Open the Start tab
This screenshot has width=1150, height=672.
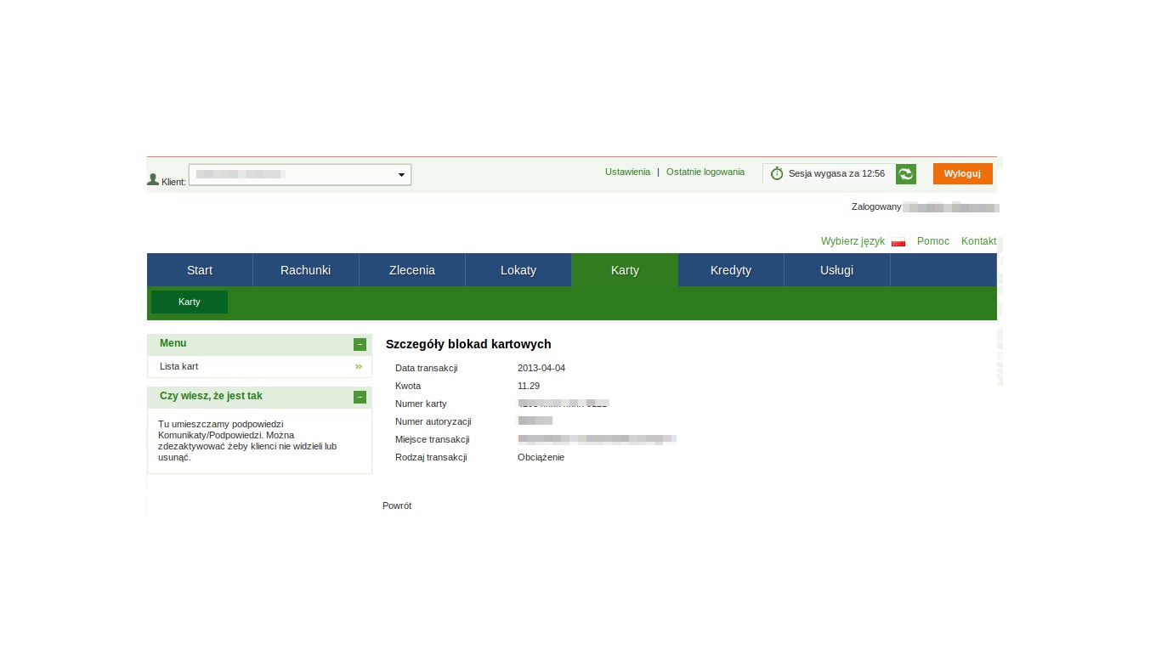[x=200, y=270]
